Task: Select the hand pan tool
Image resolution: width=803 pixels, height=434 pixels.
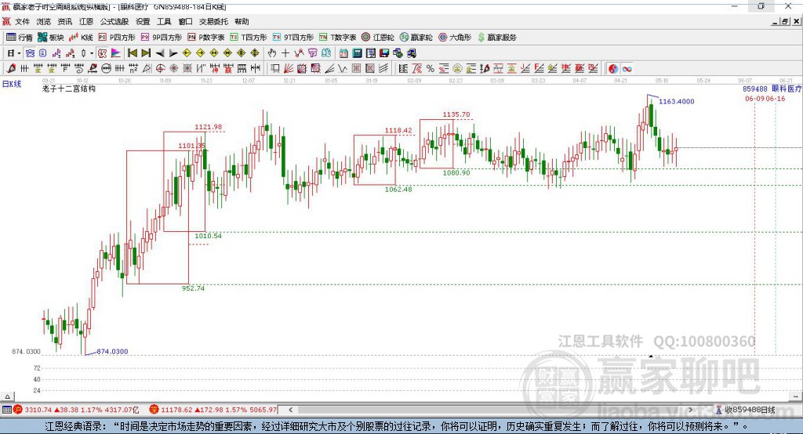Action: click(x=272, y=53)
